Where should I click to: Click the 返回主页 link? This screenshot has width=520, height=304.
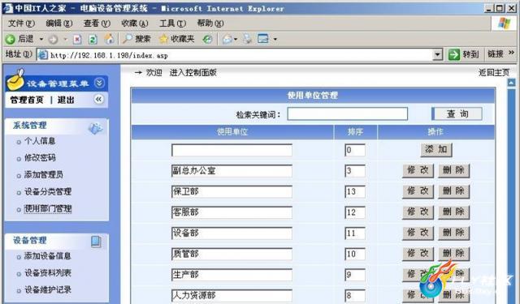[x=494, y=72]
